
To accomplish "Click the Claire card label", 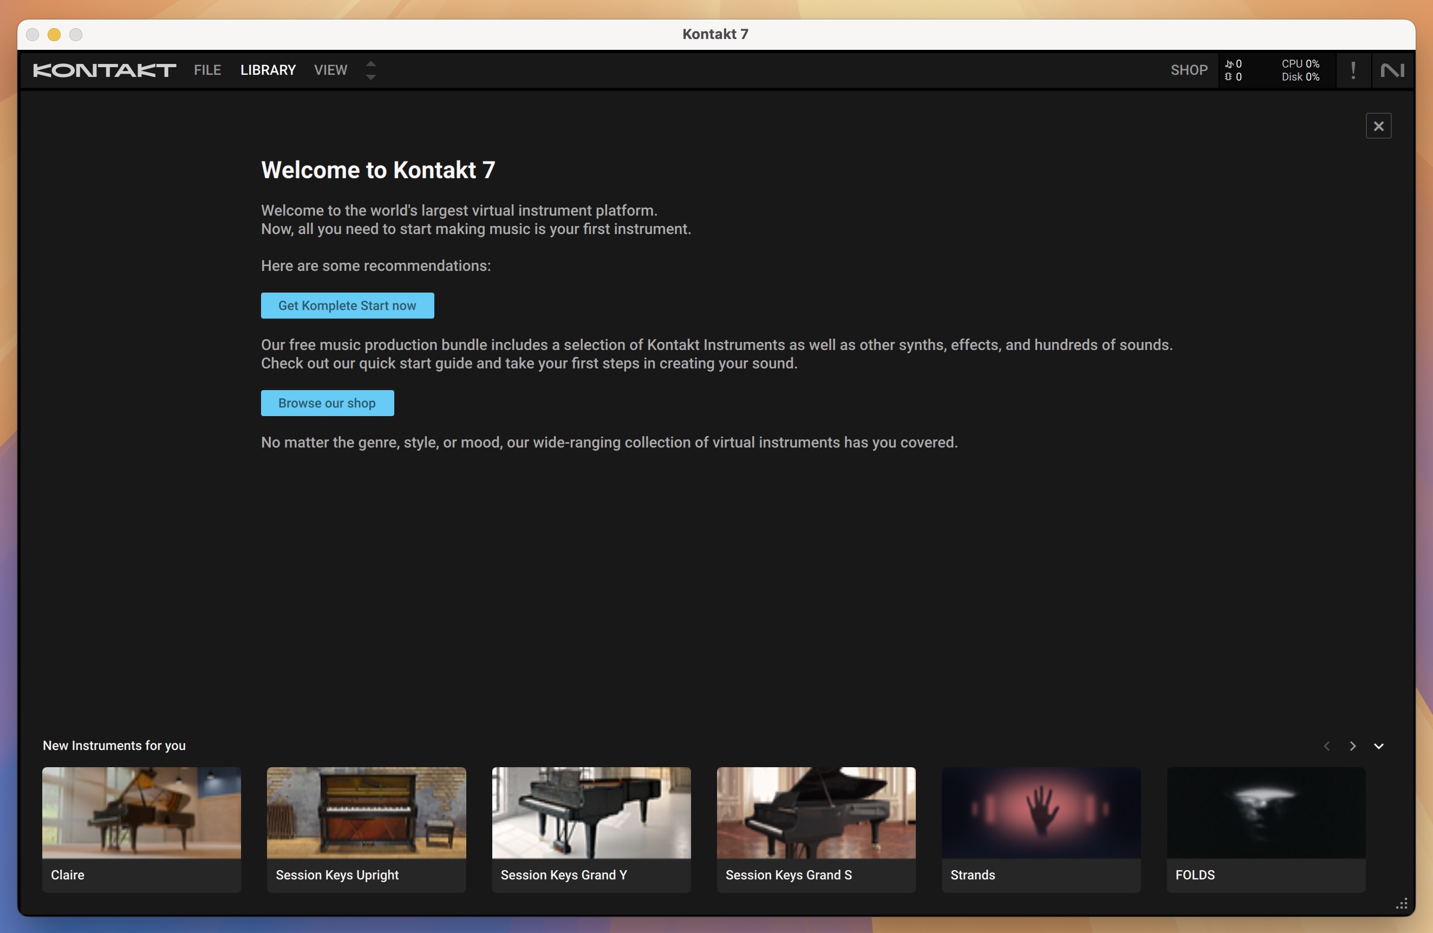I will tap(68, 874).
